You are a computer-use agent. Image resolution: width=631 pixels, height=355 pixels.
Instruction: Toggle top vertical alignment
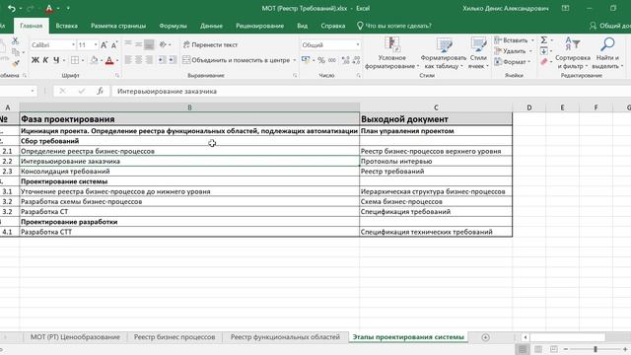(x=128, y=44)
